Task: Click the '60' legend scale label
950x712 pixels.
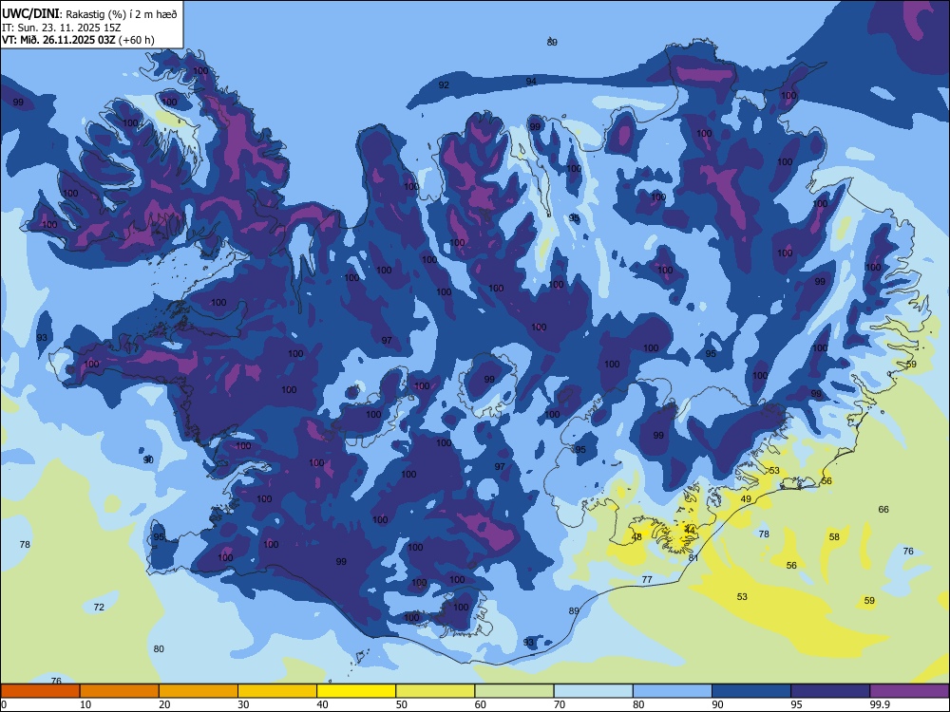Action: tap(481, 704)
